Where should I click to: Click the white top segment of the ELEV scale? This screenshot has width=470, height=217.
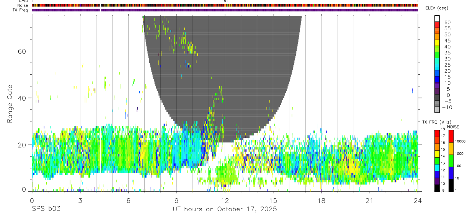point(437,18)
